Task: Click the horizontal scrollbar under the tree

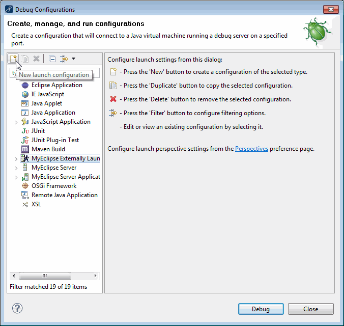Action: point(45,276)
